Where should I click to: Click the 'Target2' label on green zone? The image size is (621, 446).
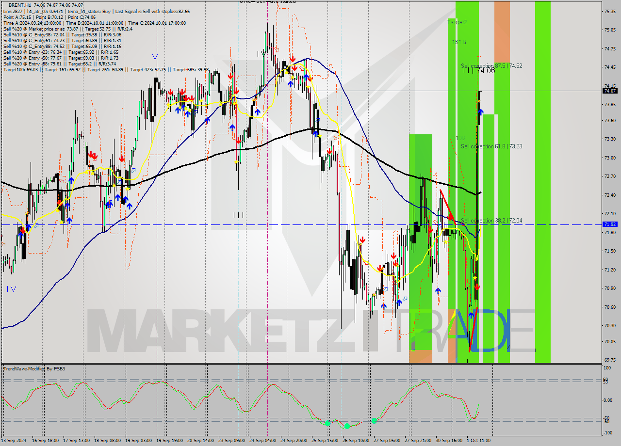(x=457, y=22)
